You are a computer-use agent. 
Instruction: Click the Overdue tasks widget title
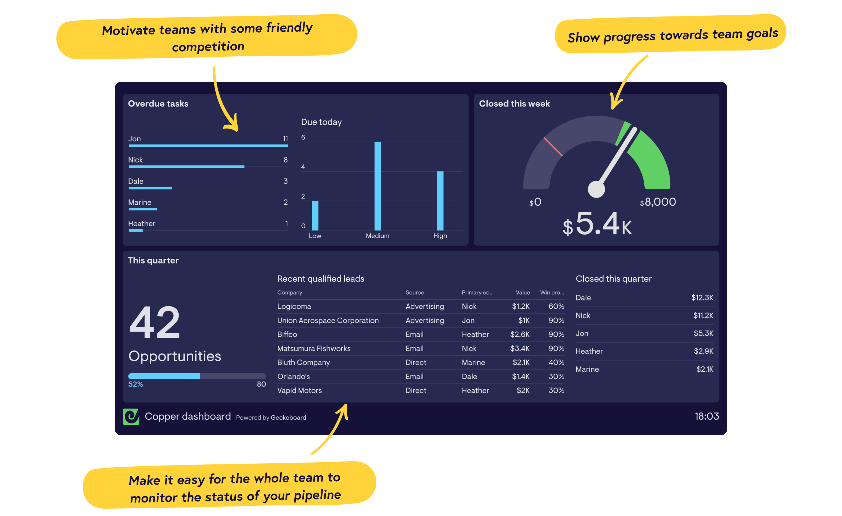158,104
